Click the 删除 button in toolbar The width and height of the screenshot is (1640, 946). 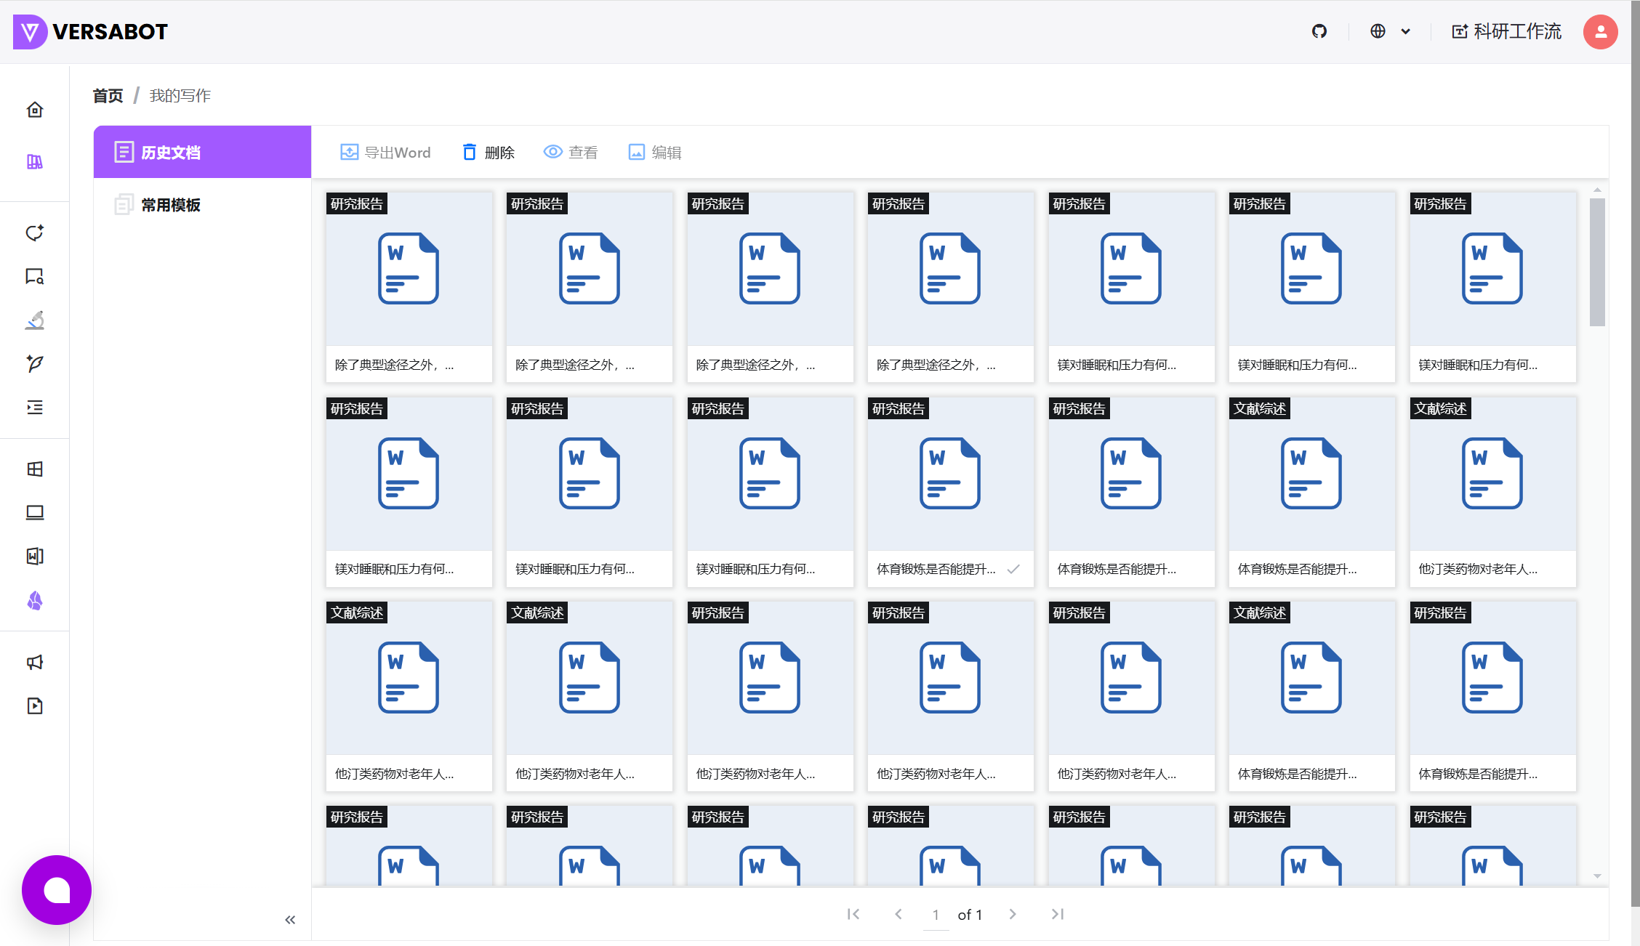point(489,152)
